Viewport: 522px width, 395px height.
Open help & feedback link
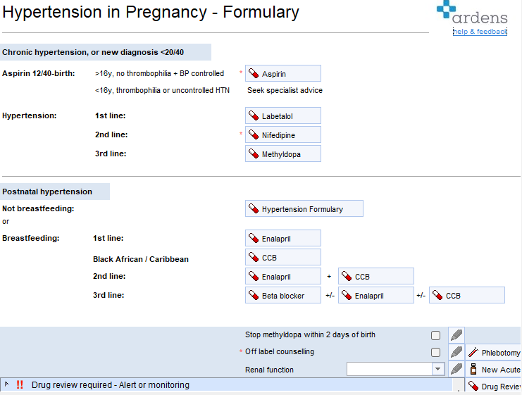pos(480,32)
